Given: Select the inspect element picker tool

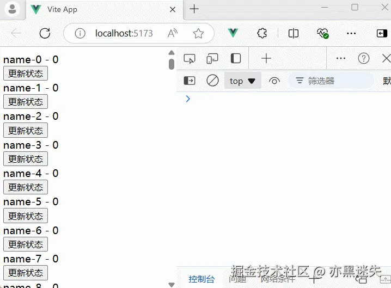Looking at the screenshot, I should [190, 59].
